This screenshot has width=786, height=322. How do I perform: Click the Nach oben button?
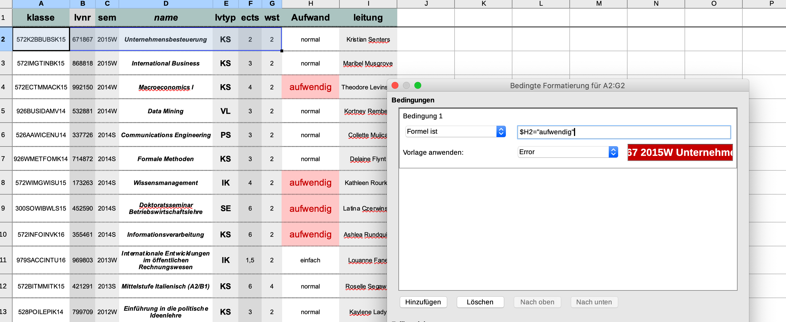point(537,302)
